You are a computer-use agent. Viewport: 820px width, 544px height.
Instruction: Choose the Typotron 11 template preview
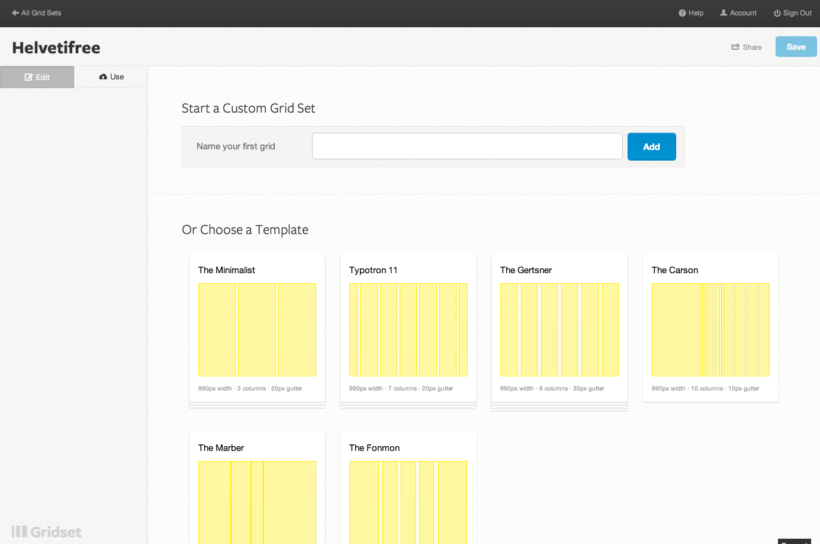tap(408, 329)
